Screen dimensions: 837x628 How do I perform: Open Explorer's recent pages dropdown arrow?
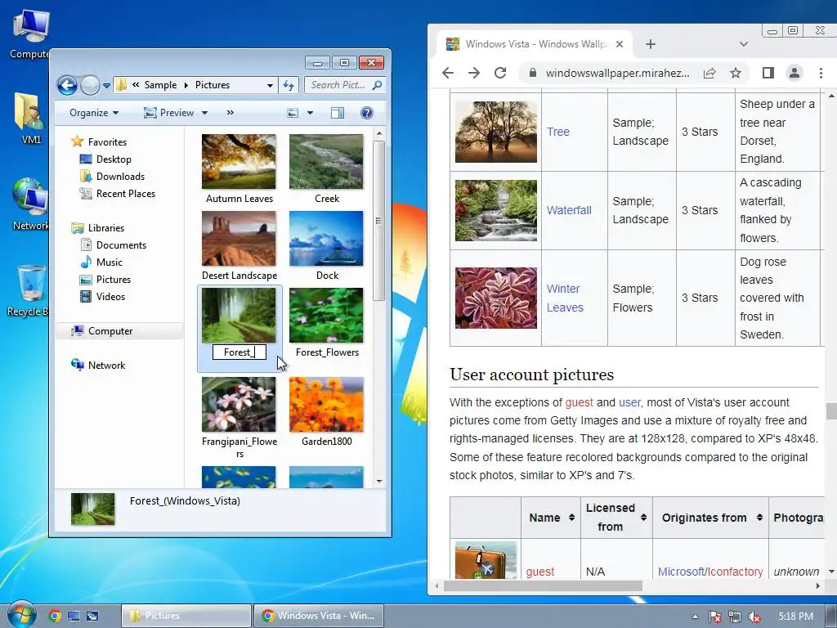[106, 85]
